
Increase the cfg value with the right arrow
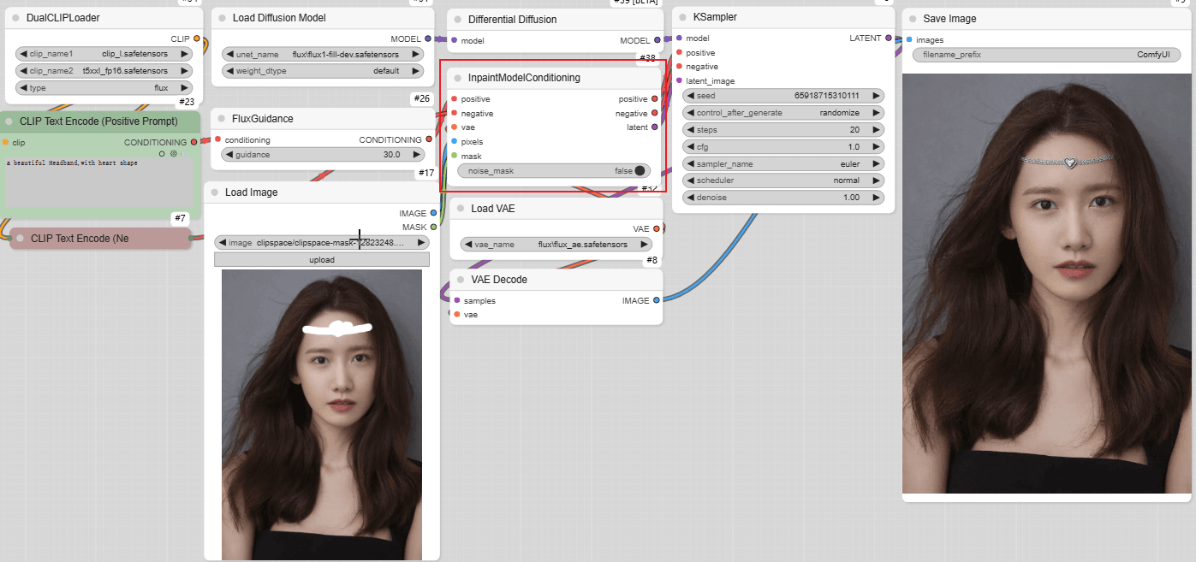click(876, 146)
